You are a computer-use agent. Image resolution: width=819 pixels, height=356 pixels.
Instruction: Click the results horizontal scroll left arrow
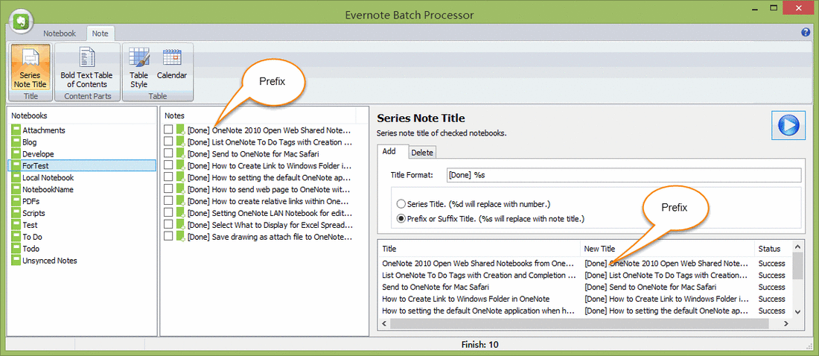pyautogui.click(x=384, y=323)
